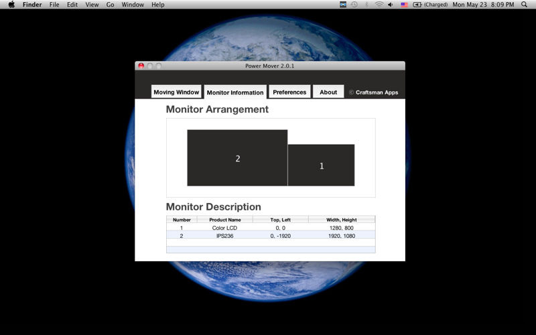Click the Number column header
Viewport: 536px width, 335px height.
(x=182, y=220)
